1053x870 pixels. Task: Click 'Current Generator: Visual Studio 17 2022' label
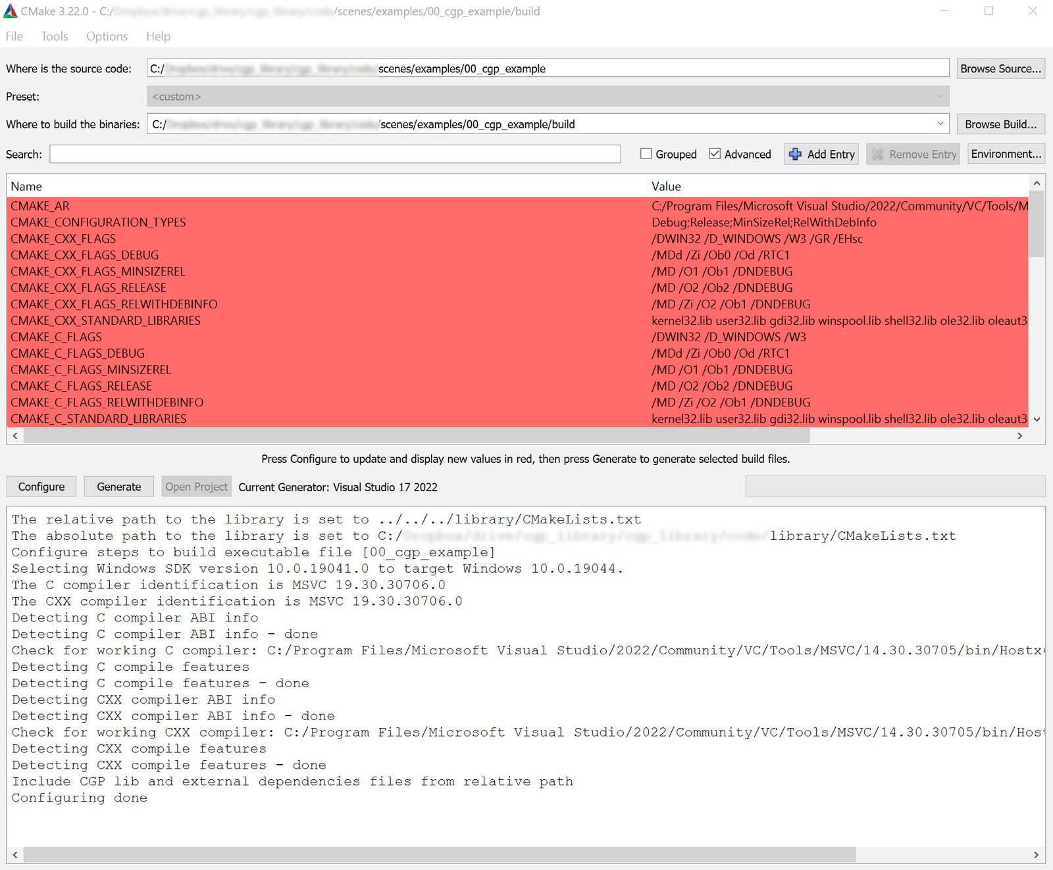point(338,487)
